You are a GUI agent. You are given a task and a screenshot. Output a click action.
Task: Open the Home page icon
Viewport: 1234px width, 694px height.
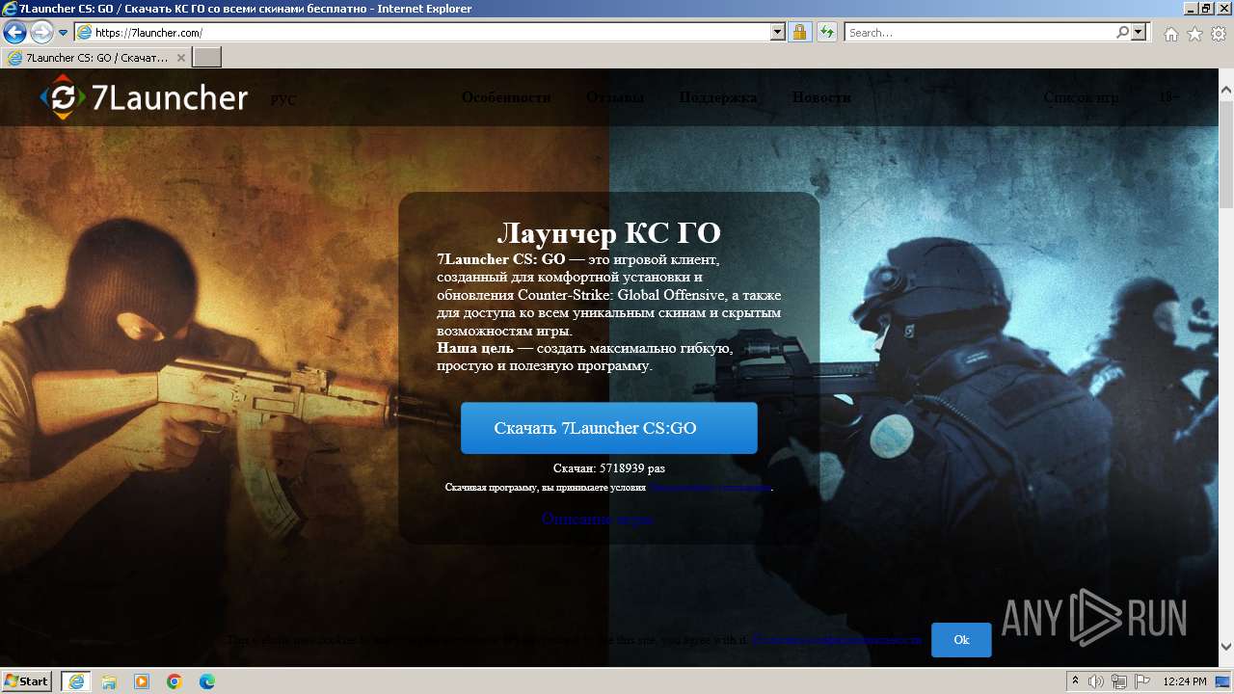(x=1170, y=34)
